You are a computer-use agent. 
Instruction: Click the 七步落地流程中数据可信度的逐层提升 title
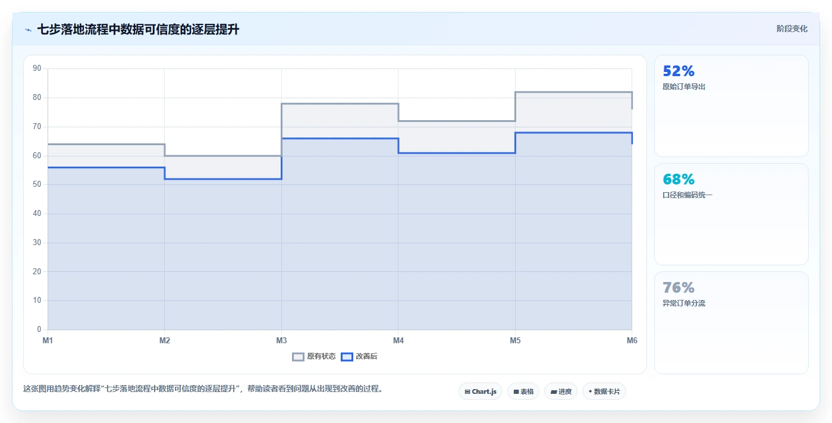[138, 30]
